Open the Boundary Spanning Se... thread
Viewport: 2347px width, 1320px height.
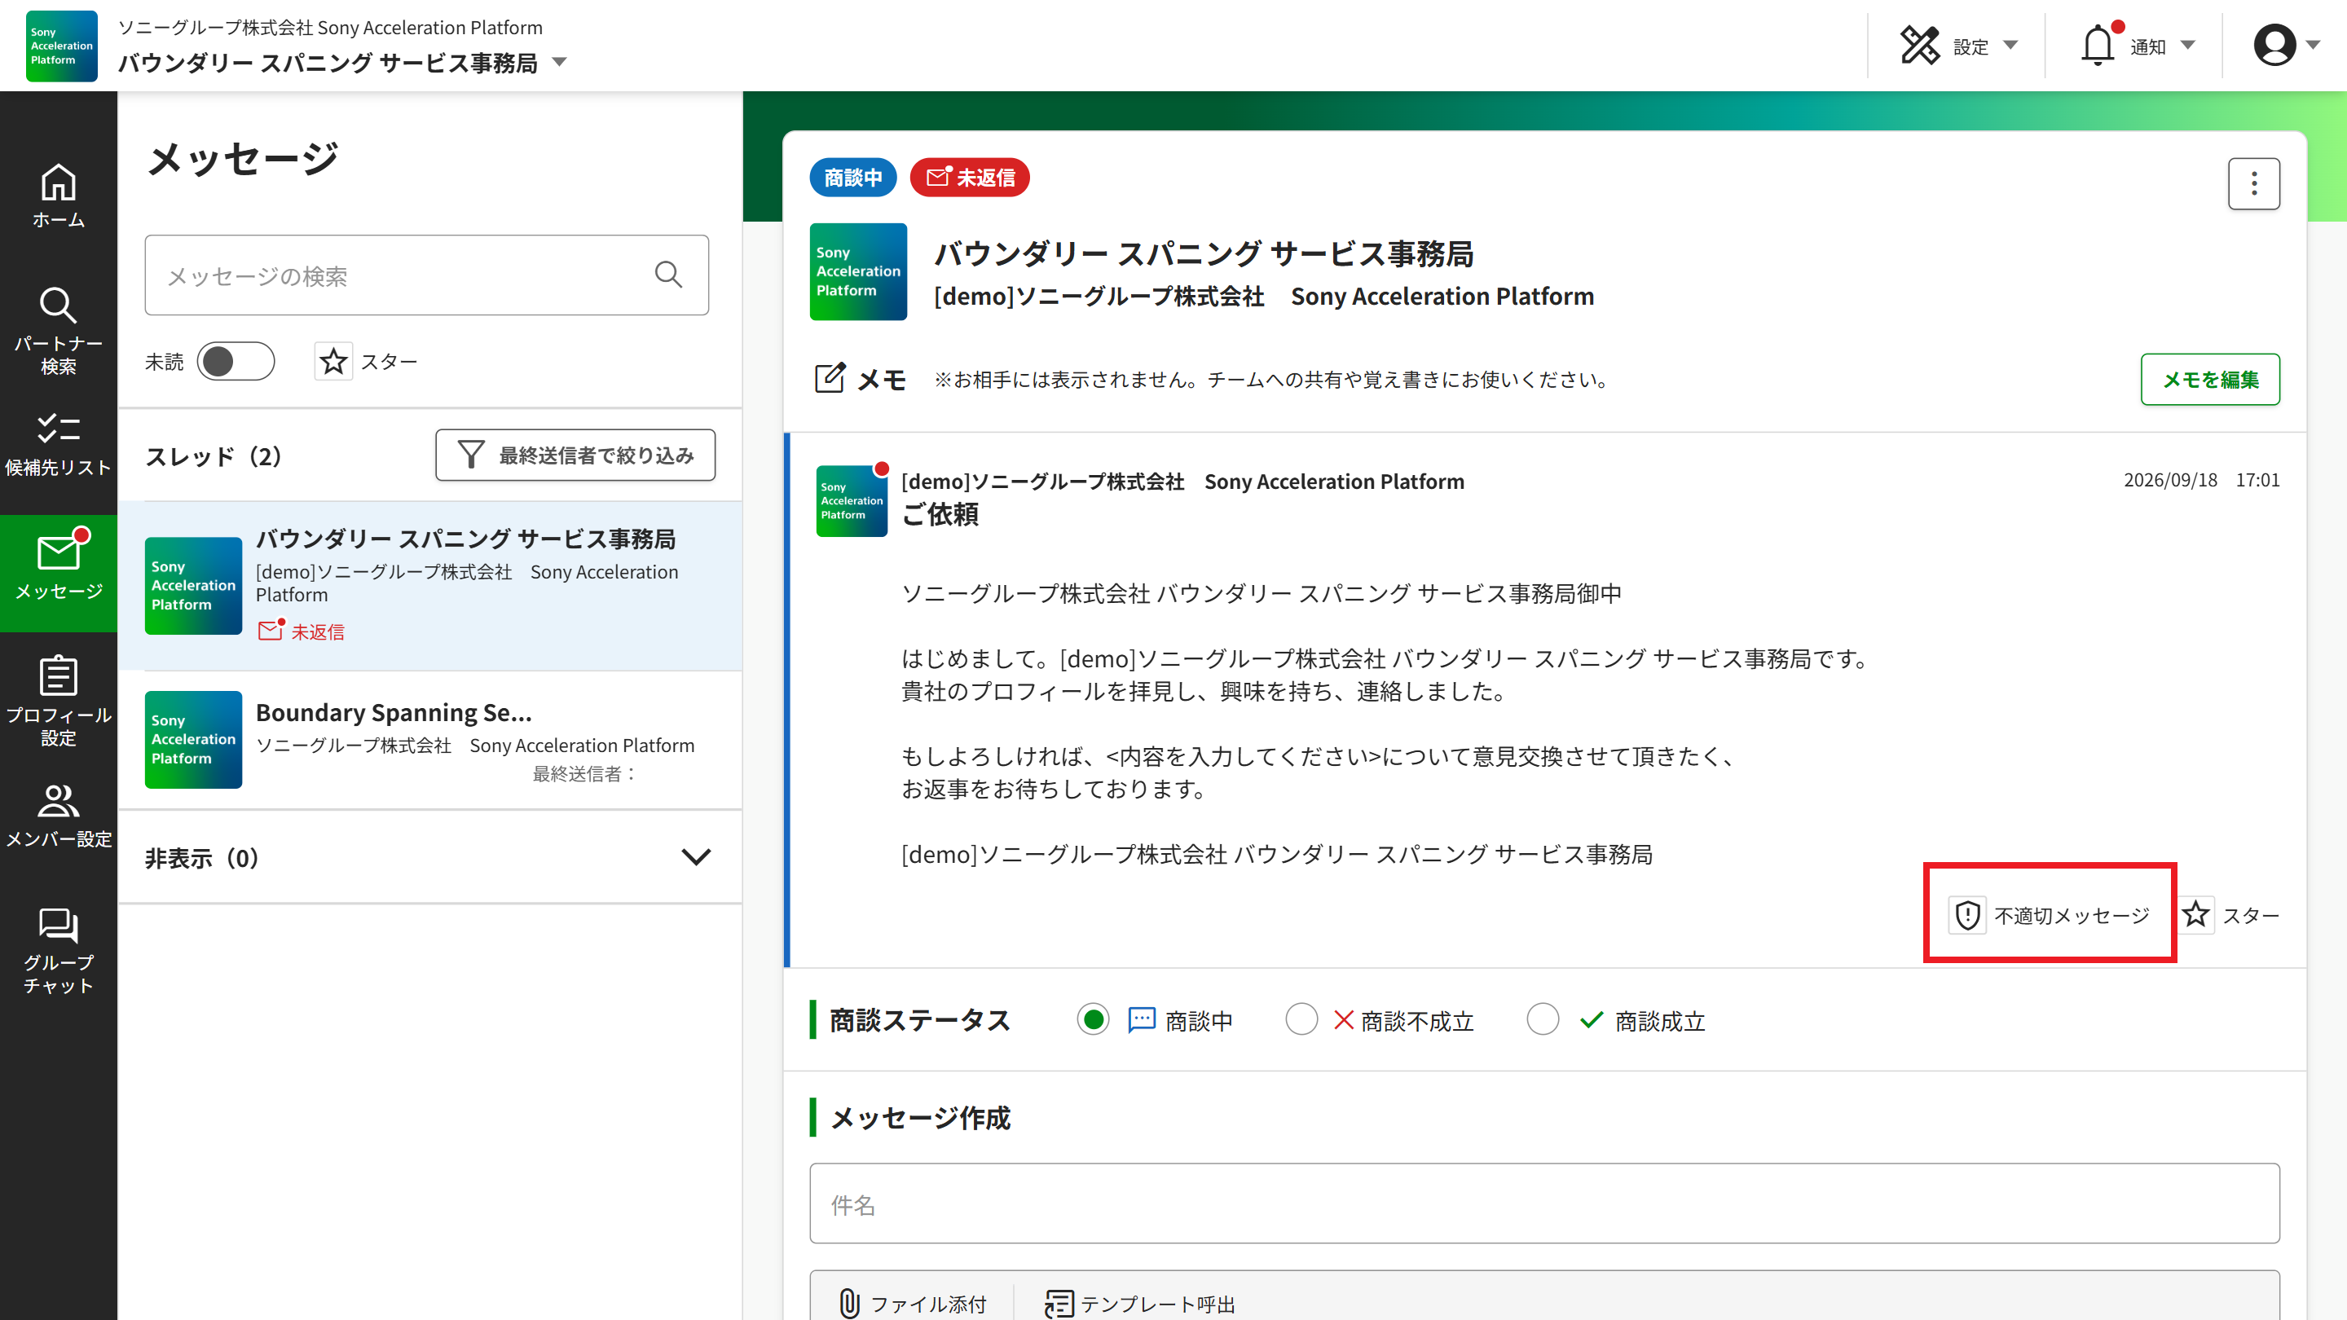(x=430, y=740)
